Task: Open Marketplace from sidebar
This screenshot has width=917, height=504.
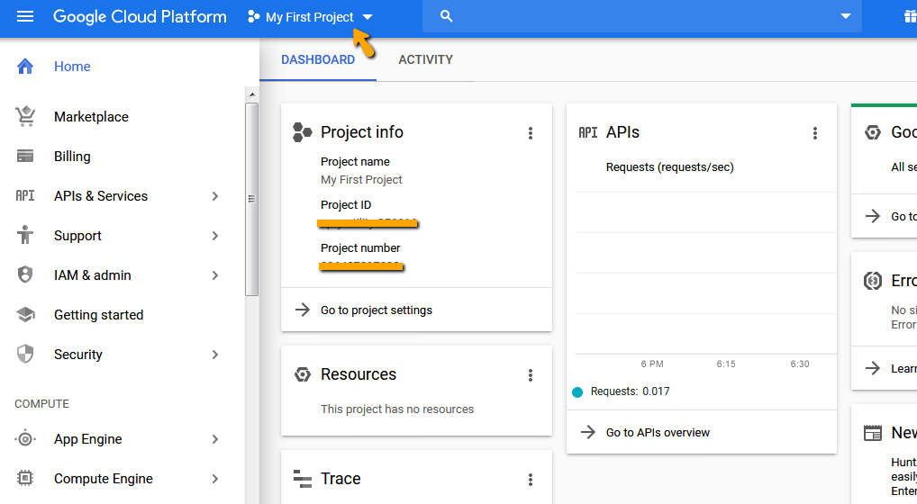Action: (91, 117)
